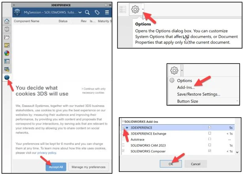Click the compass icon beside MySession
This screenshot has width=243, height=174.
tap(17, 12)
